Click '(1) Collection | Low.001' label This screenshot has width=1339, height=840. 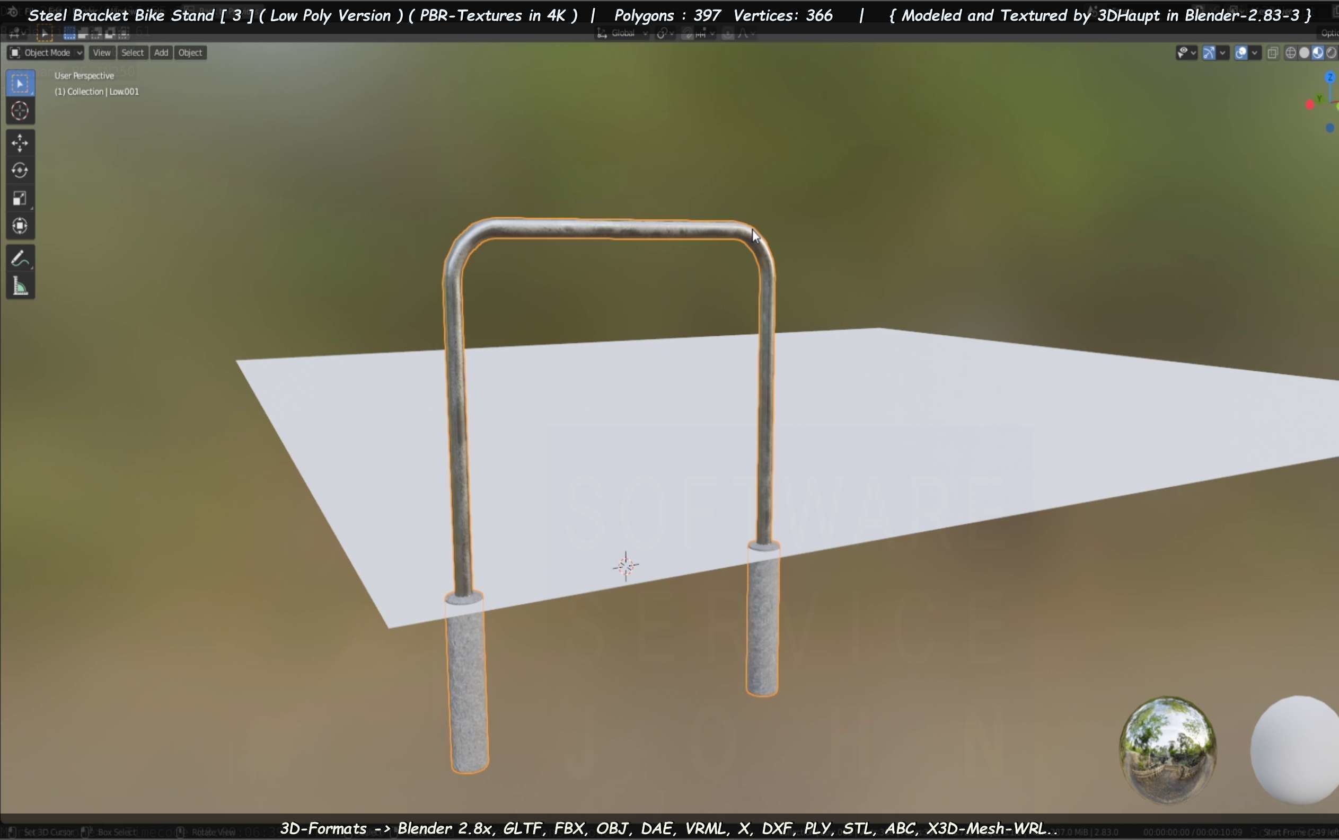pyautogui.click(x=97, y=92)
